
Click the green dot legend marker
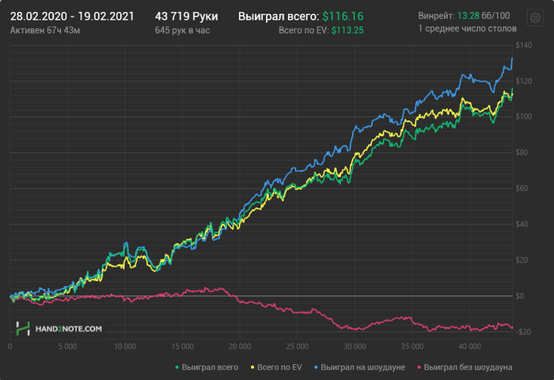tap(177, 367)
